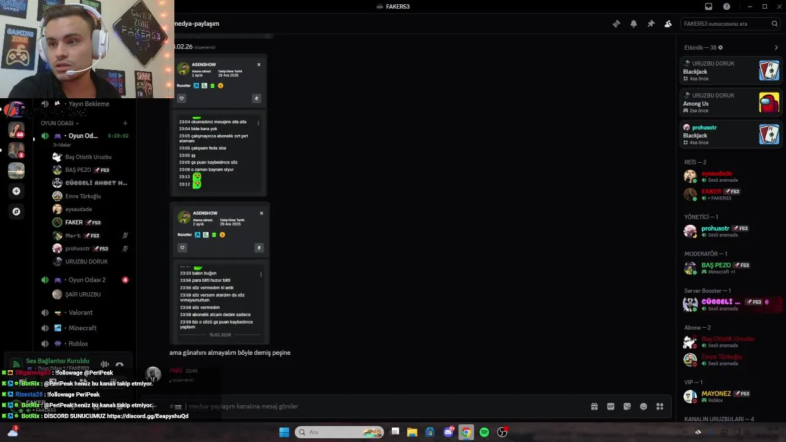This screenshot has width=786, height=442.
Task: Select BAŞ PEZO under MODERATÖR in member list
Action: click(x=731, y=268)
